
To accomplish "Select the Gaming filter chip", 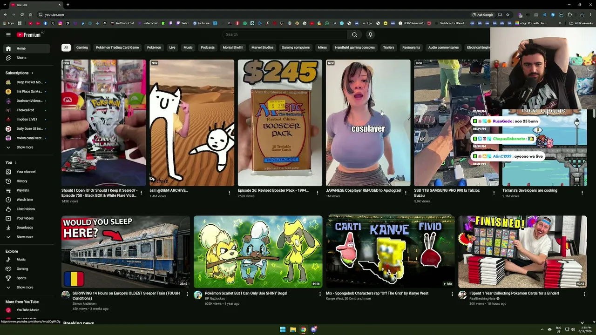I will [x=82, y=47].
